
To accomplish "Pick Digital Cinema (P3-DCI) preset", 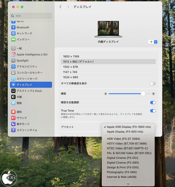I will coord(128,158).
